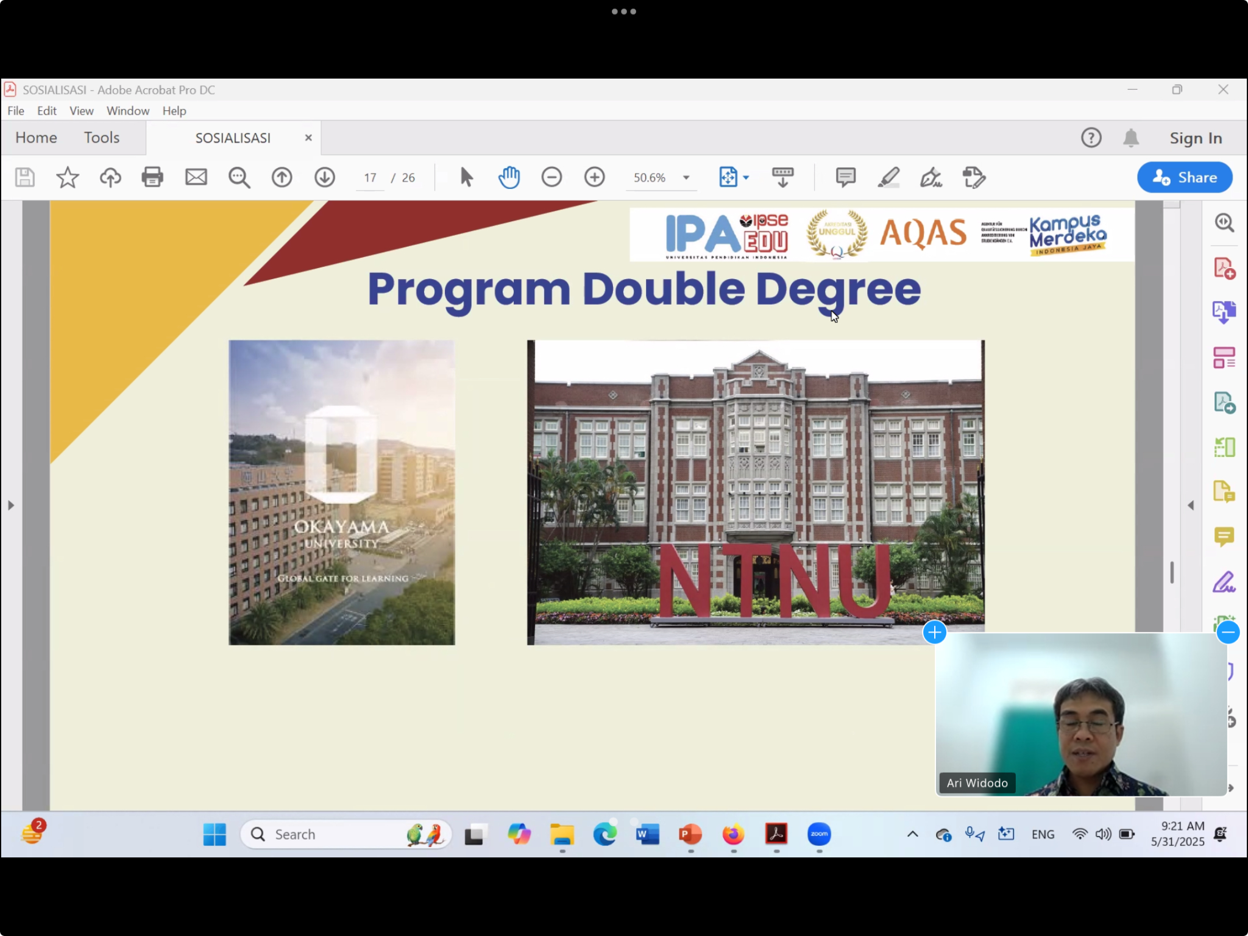The image size is (1248, 936).
Task: Click the document vertical scrollbar thumb
Action: (x=1172, y=572)
